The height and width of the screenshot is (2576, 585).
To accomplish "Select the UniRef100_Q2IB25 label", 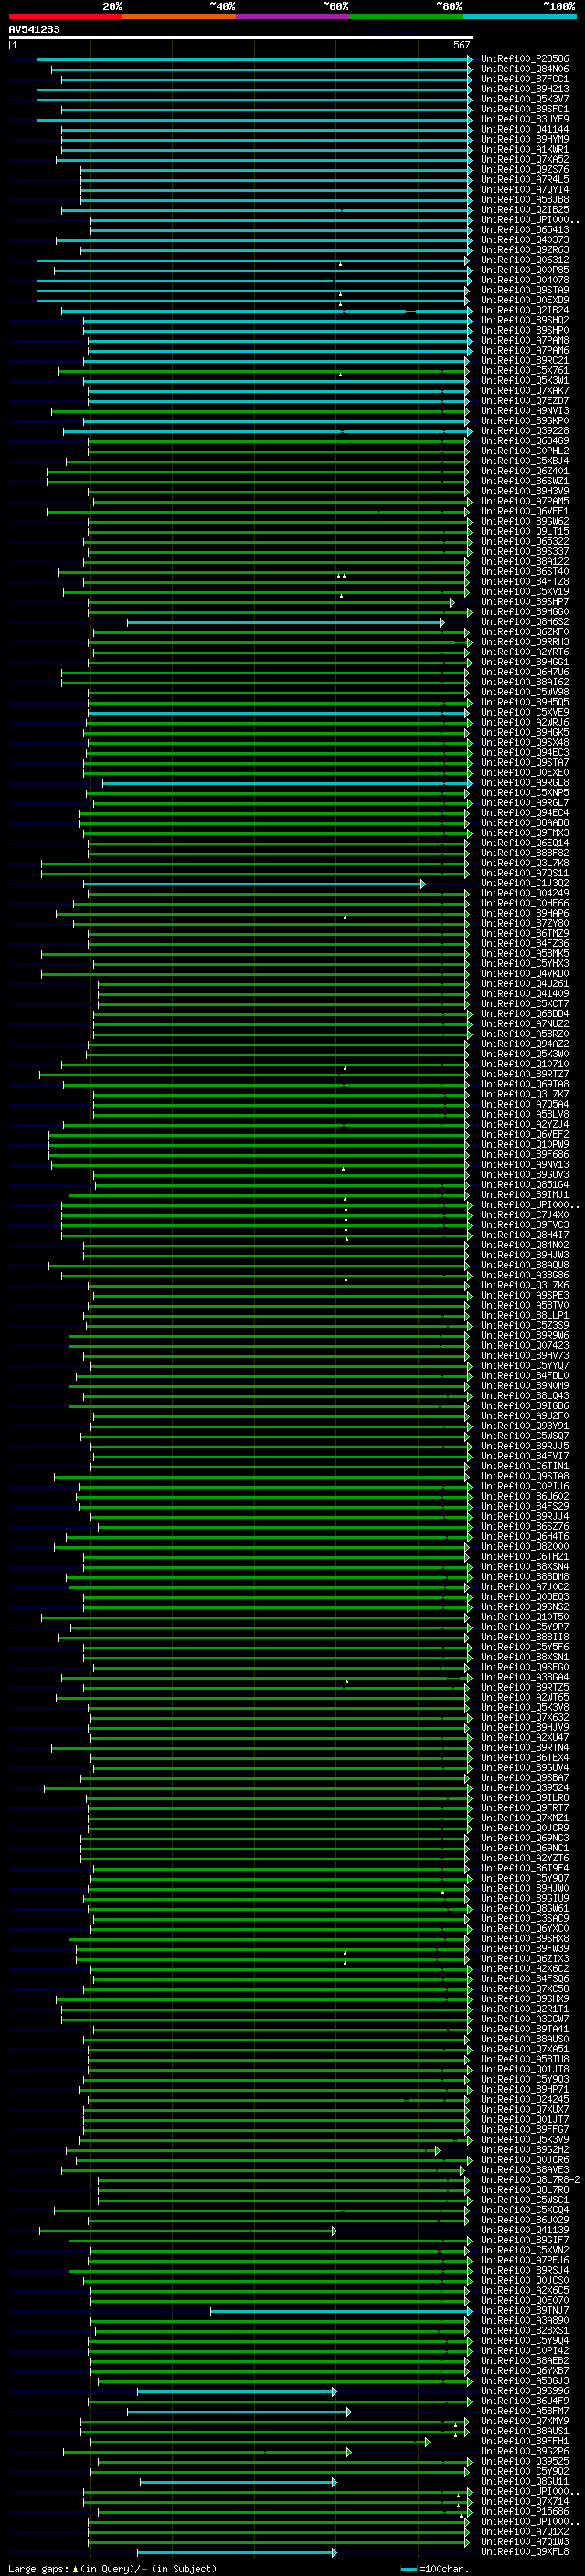I will (x=524, y=210).
